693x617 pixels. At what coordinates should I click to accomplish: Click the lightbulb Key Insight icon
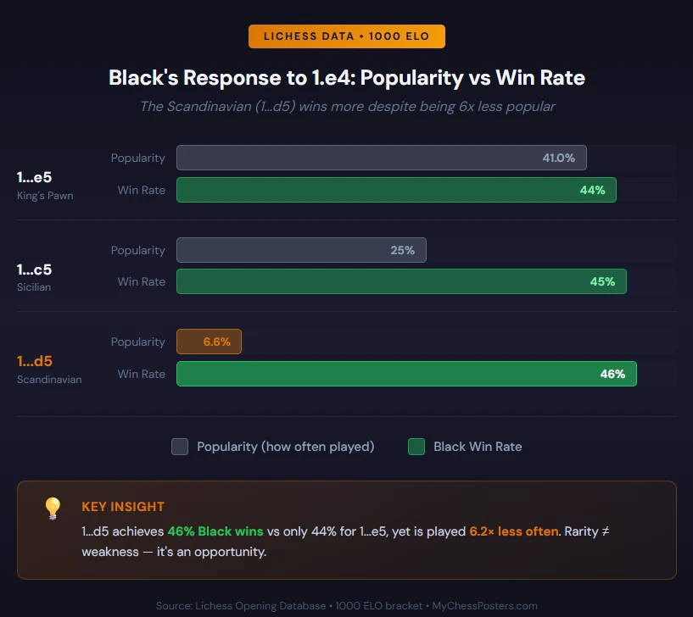pyautogui.click(x=53, y=509)
